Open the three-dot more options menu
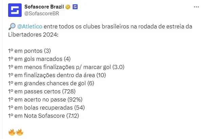This screenshot has height=139, width=202. coord(196,7)
